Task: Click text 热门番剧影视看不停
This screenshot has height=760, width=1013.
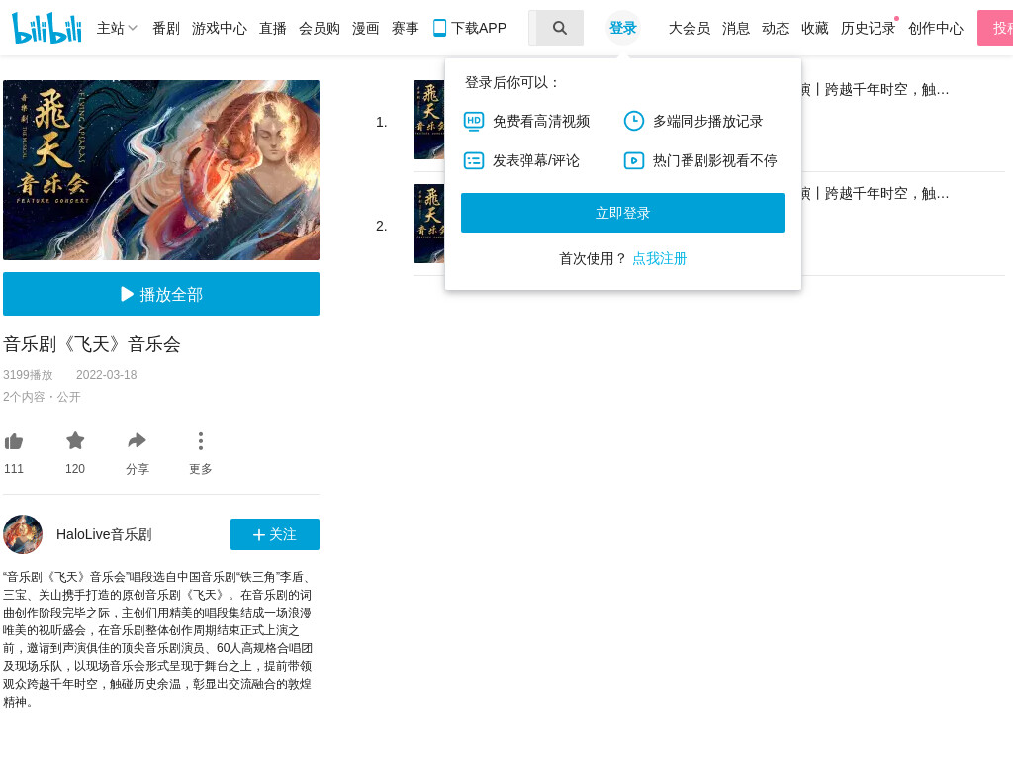Action: 715,161
